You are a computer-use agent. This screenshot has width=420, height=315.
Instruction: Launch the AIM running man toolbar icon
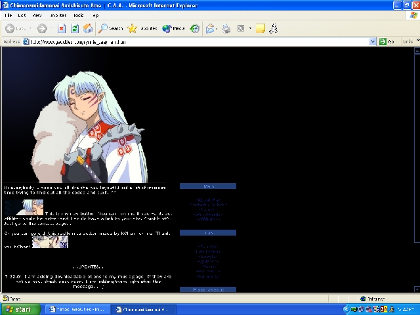(273, 28)
